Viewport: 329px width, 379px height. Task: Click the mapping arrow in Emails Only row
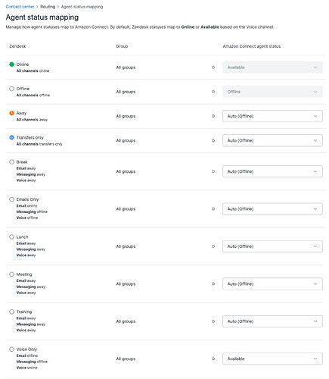coord(213,209)
